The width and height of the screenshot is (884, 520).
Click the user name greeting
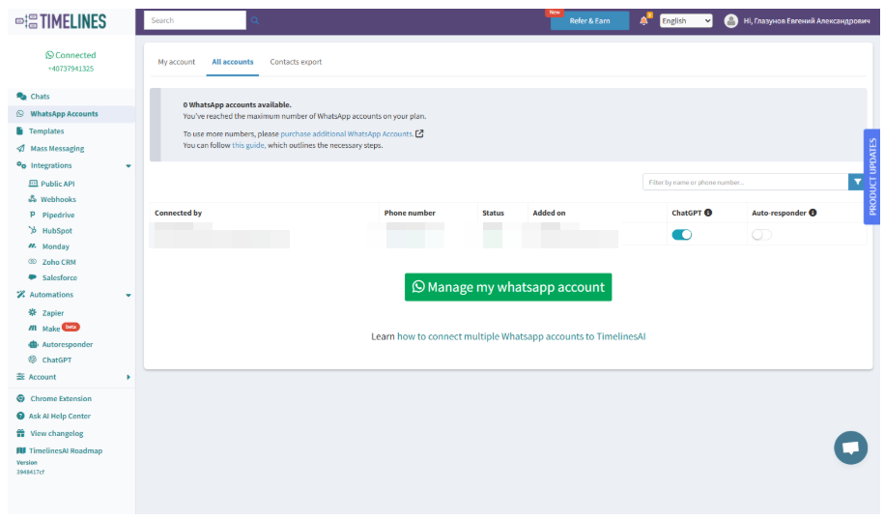(x=806, y=21)
